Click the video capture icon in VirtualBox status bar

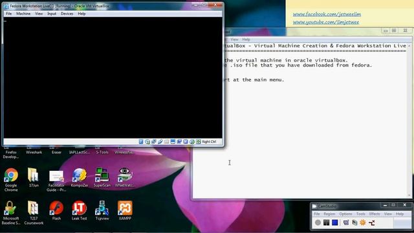(x=179, y=142)
